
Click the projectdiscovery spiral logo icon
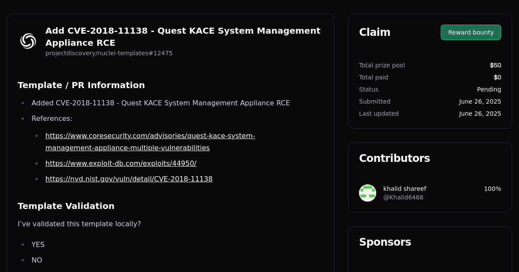coord(28,41)
